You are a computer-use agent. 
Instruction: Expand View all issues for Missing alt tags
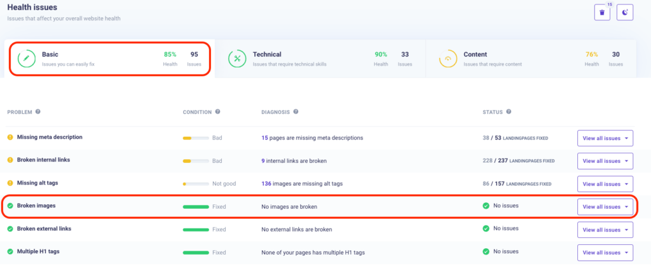pyautogui.click(x=605, y=184)
